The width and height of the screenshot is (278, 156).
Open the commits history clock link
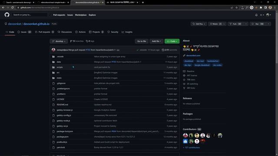(x=169, y=50)
